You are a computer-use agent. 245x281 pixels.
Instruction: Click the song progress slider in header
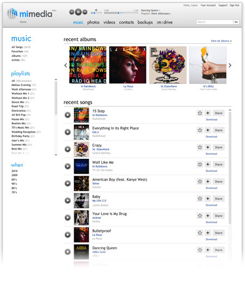coord(121,13)
